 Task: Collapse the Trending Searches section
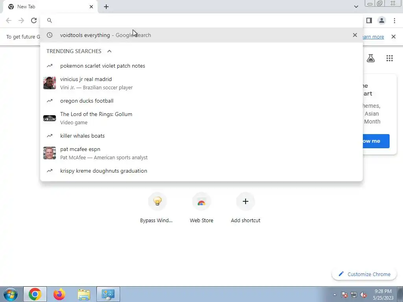pos(109,51)
